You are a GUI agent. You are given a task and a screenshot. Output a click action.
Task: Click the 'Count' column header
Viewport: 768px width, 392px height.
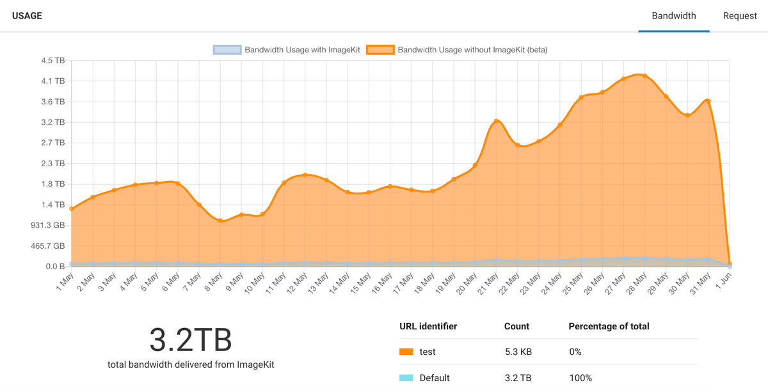click(516, 326)
